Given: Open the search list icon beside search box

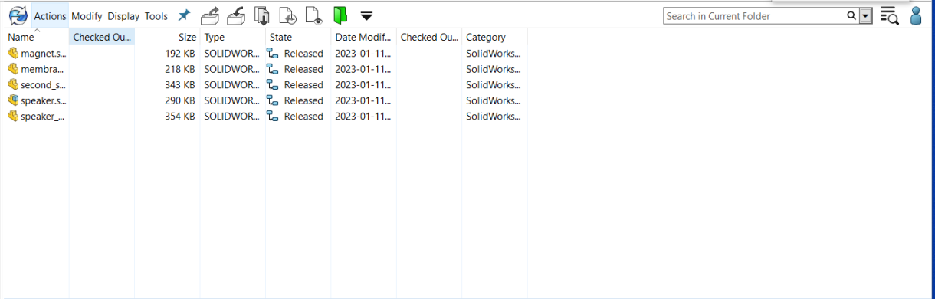Looking at the screenshot, I should coord(889,15).
